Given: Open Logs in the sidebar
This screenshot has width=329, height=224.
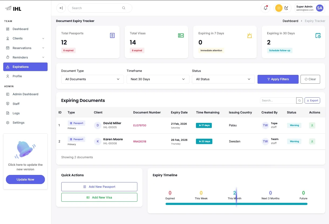Looking at the screenshot, I should (25, 113).
